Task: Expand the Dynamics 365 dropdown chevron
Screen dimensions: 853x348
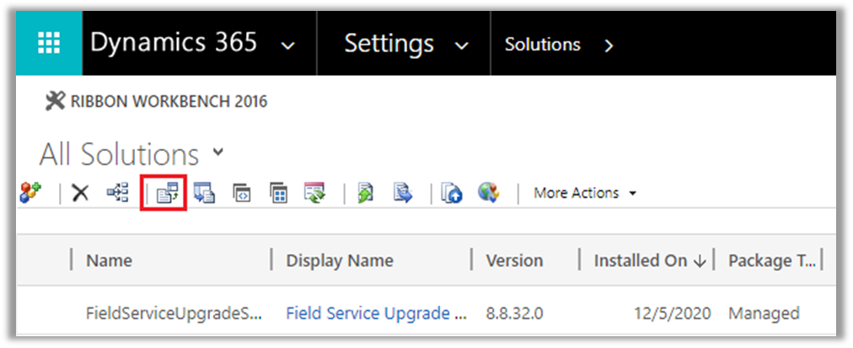Action: [288, 46]
